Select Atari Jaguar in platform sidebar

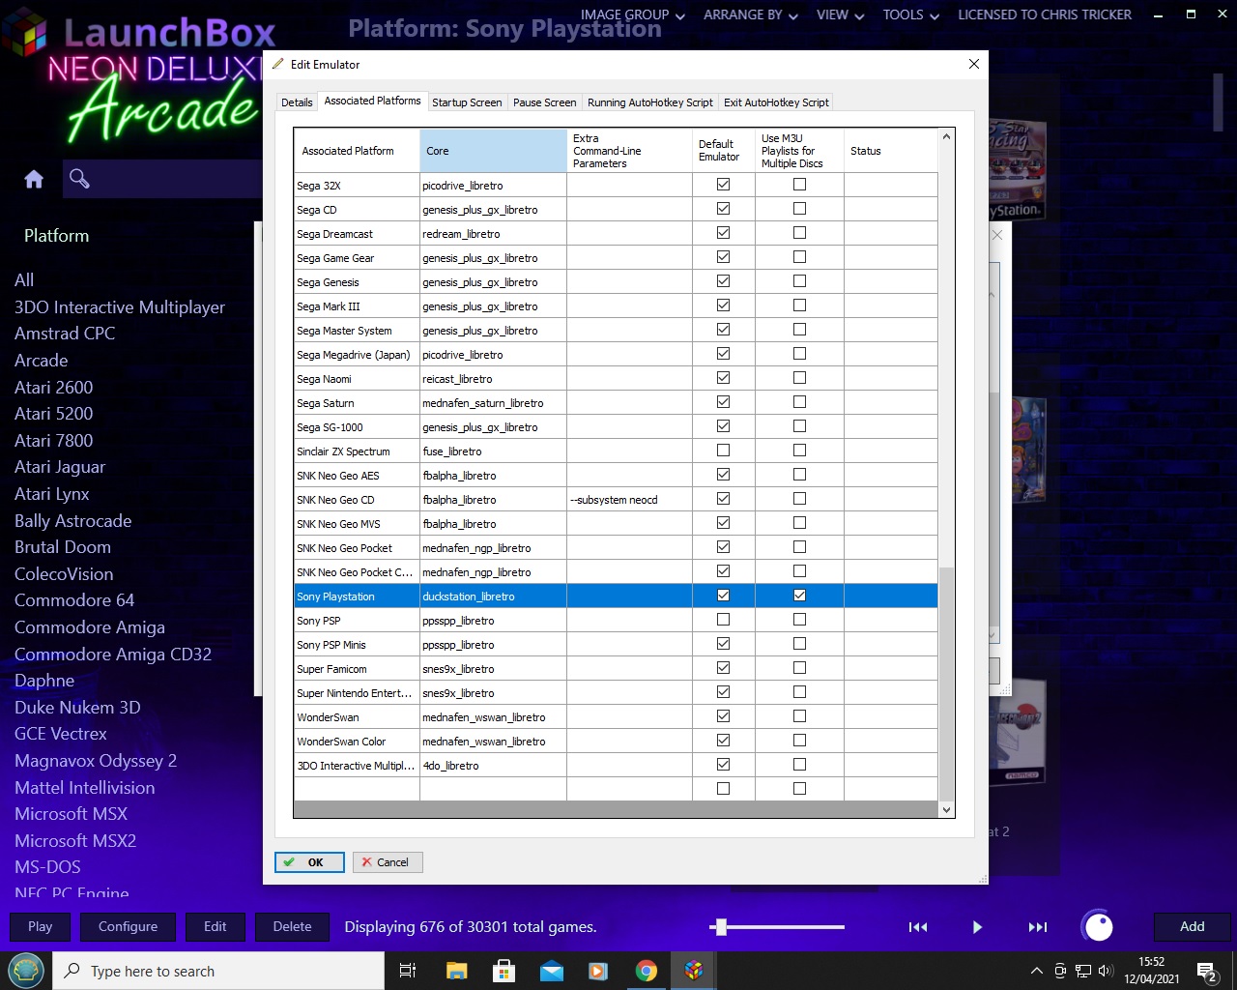pos(60,467)
